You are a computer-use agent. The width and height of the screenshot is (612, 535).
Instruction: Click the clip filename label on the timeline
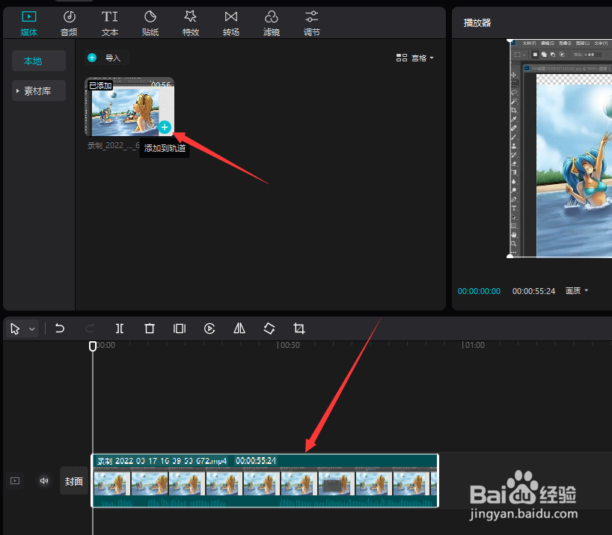(x=162, y=461)
